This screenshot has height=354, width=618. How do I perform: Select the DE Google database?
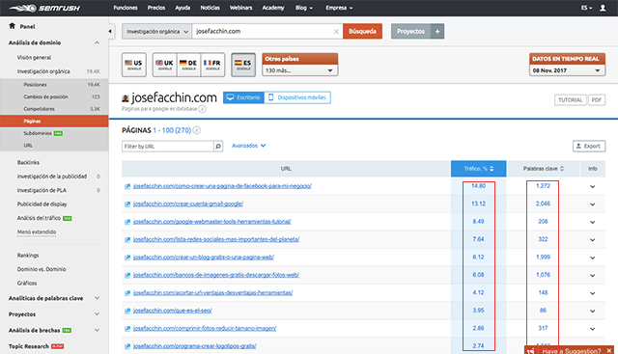[189, 65]
